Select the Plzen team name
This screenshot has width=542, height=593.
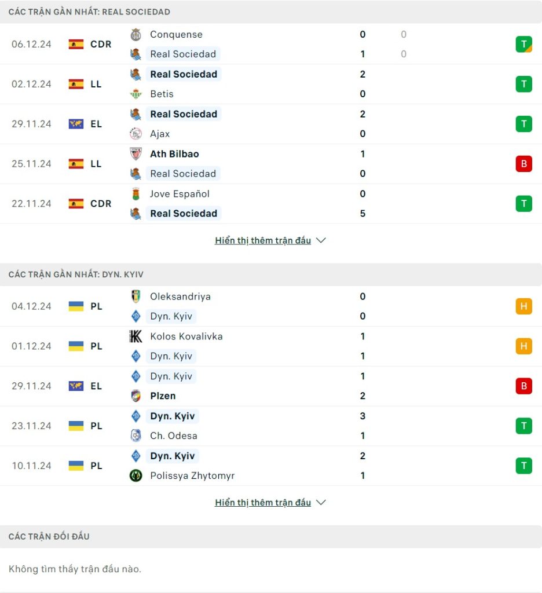click(163, 396)
